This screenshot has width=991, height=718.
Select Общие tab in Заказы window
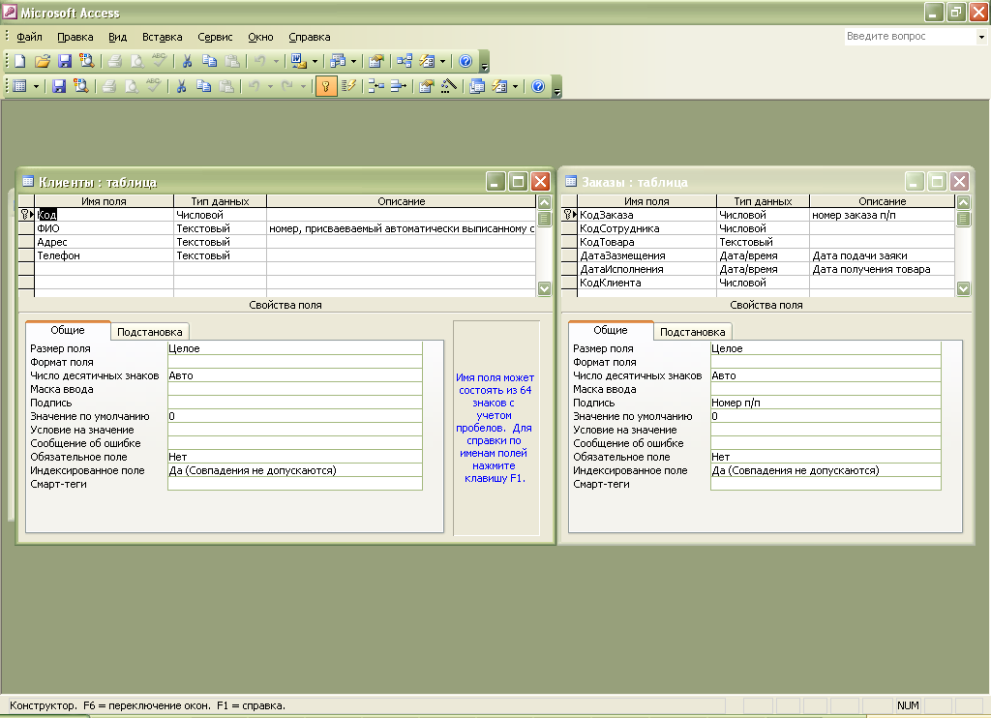pyautogui.click(x=611, y=330)
